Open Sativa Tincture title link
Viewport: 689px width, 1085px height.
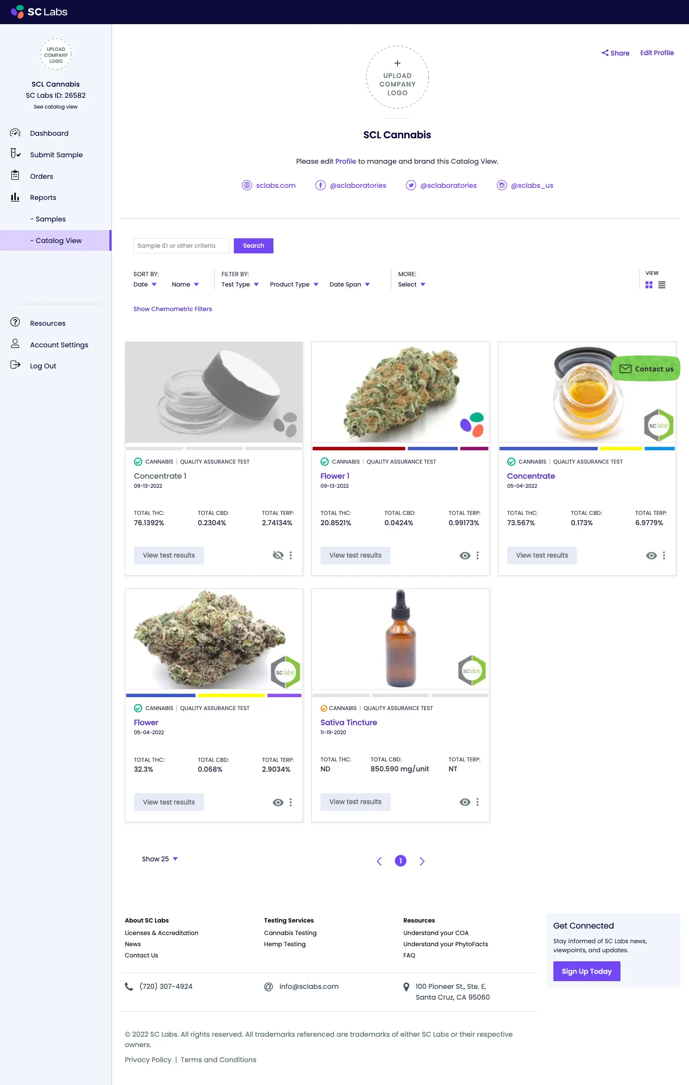point(348,722)
